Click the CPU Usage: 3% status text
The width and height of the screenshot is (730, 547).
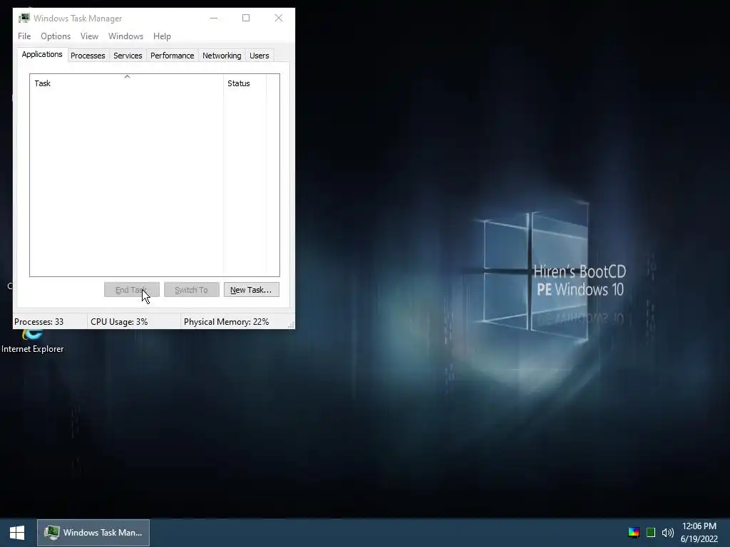coord(119,322)
